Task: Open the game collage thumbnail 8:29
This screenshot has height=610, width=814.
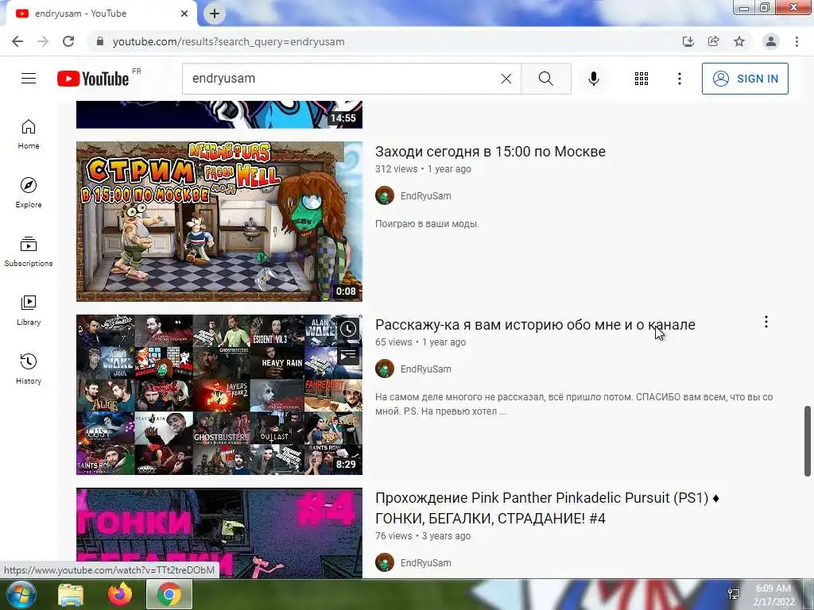Action: click(219, 395)
